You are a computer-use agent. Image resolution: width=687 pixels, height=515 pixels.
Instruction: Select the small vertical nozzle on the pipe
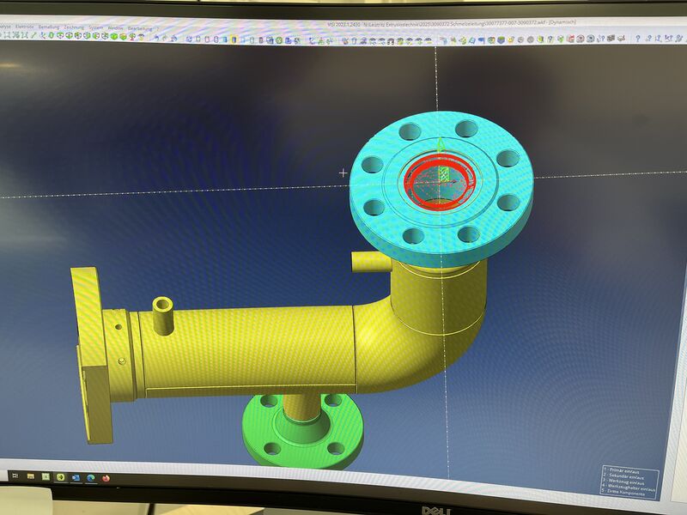162,314
